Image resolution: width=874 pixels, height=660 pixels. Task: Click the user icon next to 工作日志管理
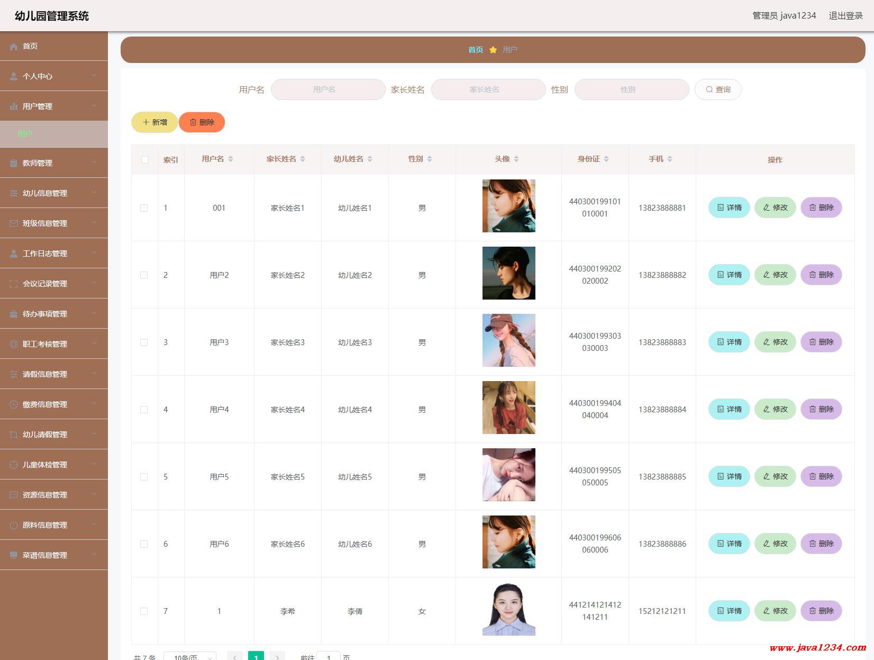pos(14,254)
